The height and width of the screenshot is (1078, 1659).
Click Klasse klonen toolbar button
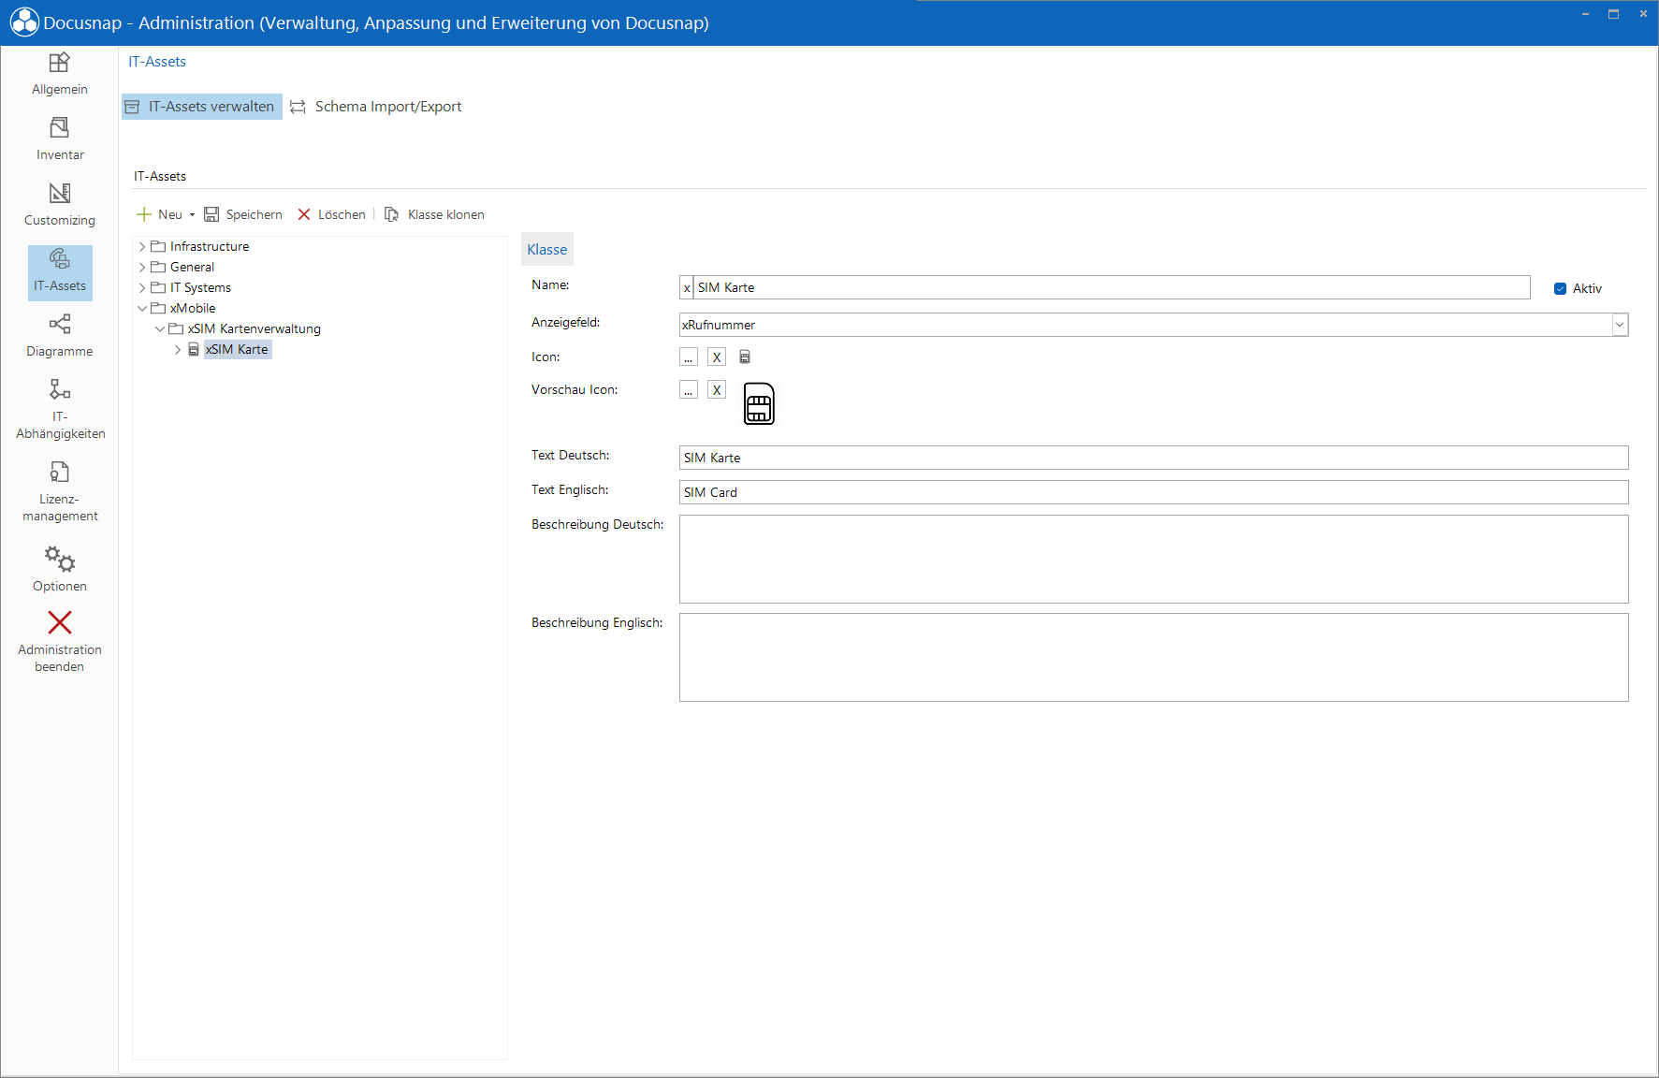coord(434,214)
